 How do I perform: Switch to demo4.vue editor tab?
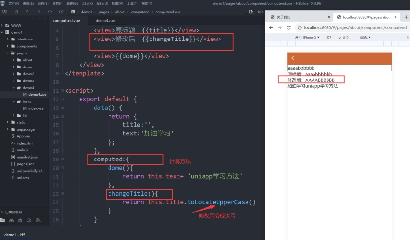(105, 21)
